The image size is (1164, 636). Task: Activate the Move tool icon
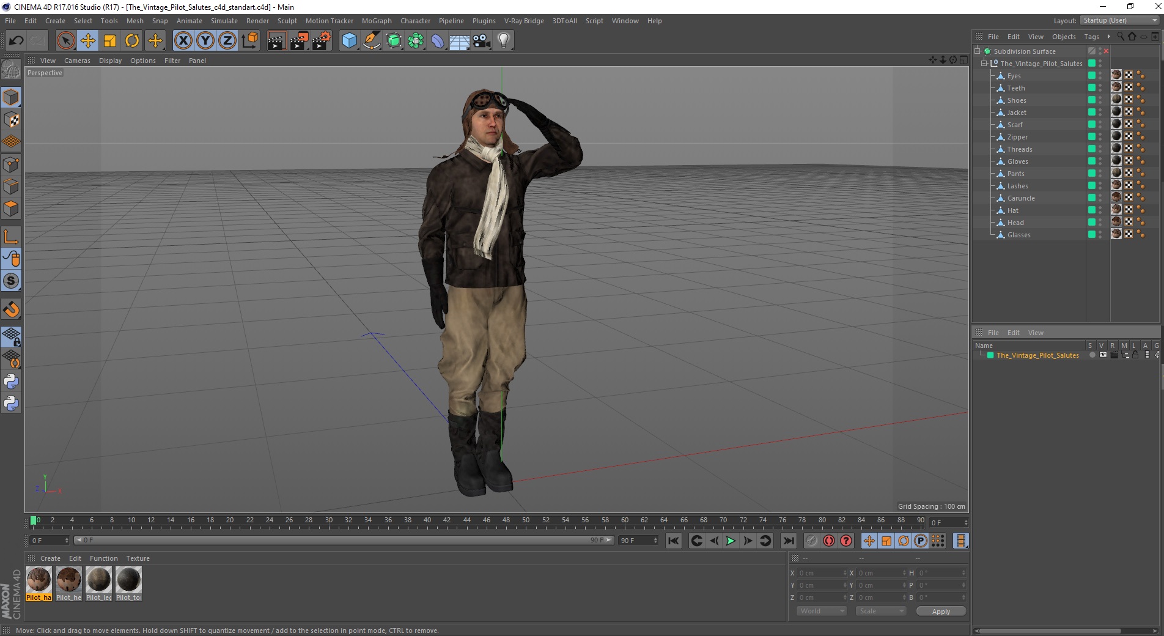88,41
